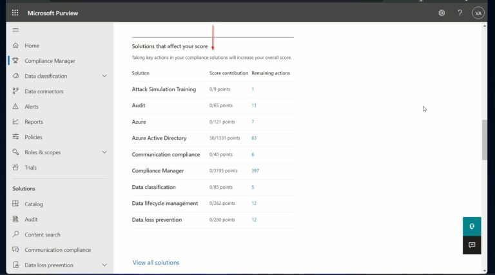
Task: Click the Microsoft Purview title
Action: click(53, 13)
